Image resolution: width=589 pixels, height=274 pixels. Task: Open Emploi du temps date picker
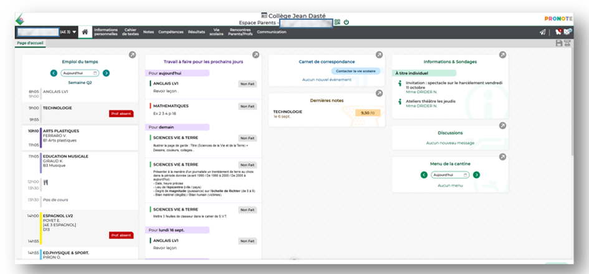point(80,73)
